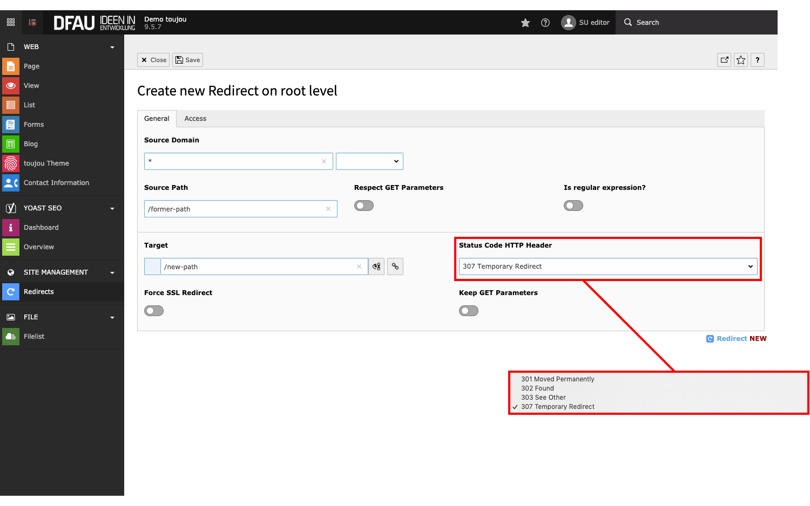Open the Status Code HTTP Header dropdown

coord(607,266)
